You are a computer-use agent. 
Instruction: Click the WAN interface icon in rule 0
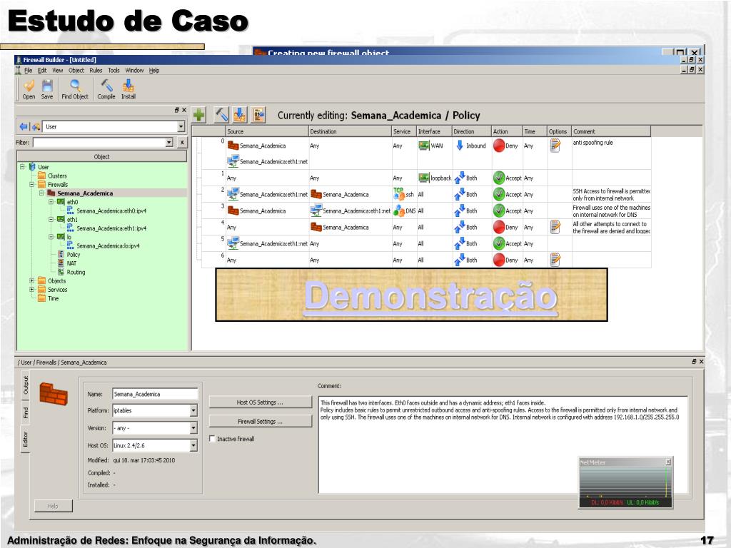coord(424,146)
